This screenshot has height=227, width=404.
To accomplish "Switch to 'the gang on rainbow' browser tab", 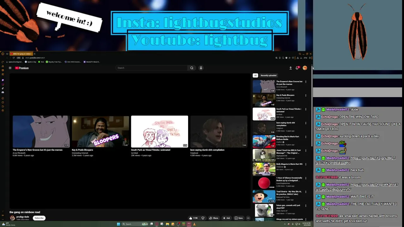I will (x=21, y=54).
